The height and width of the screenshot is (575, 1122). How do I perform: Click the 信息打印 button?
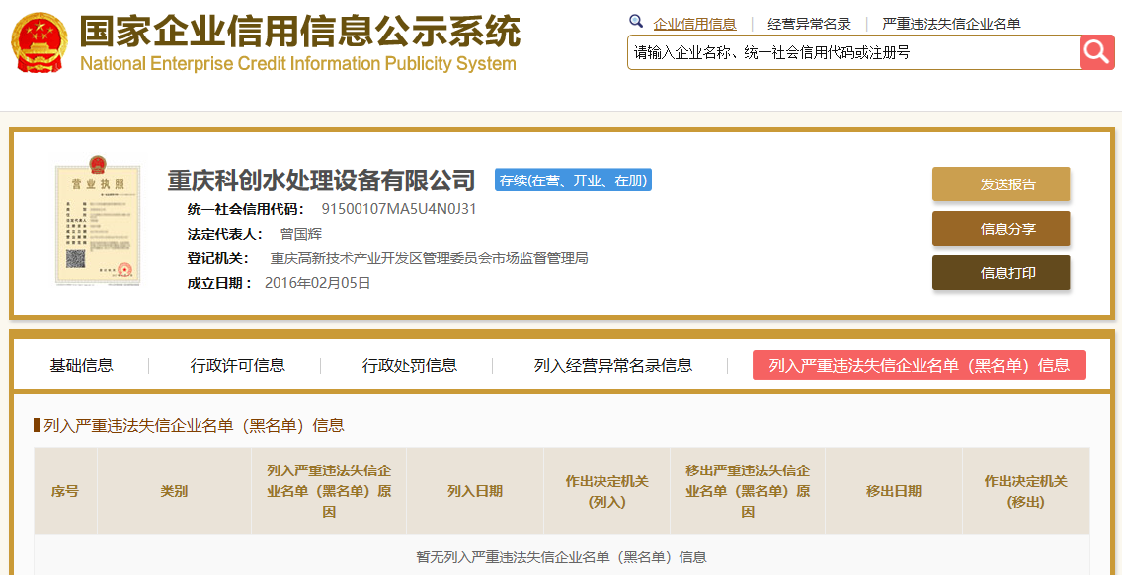click(1001, 273)
